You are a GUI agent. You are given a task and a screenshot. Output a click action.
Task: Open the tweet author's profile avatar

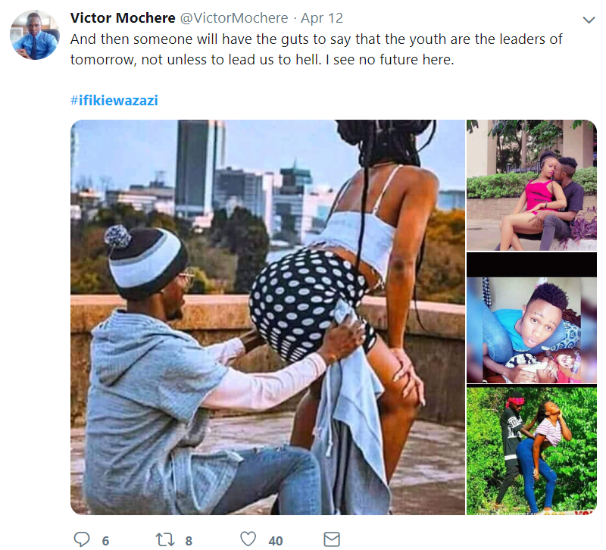35,36
